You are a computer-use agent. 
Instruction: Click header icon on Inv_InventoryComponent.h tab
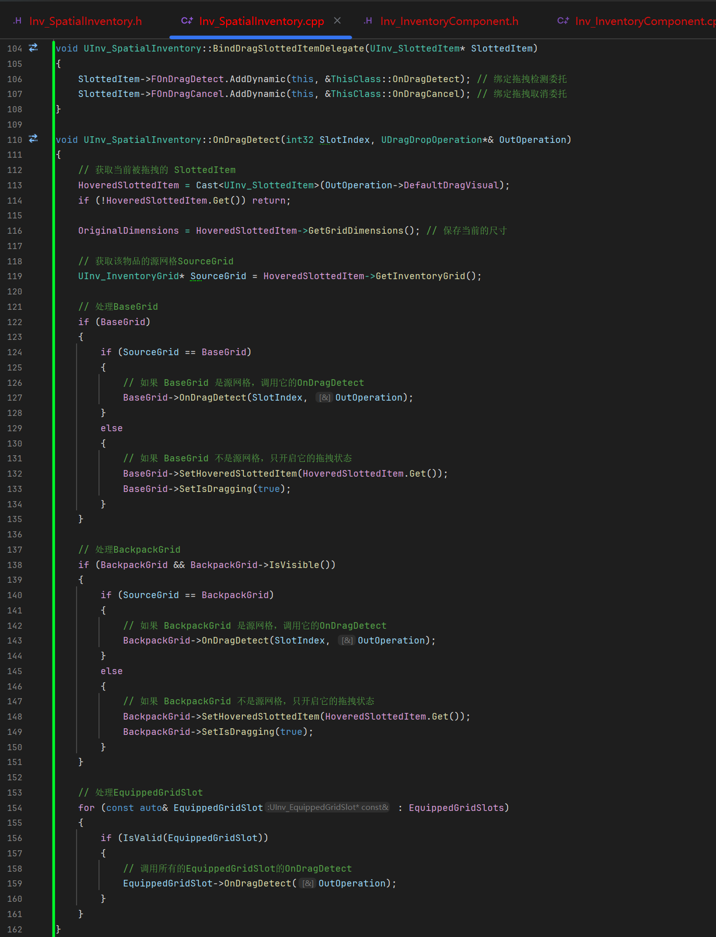click(368, 21)
